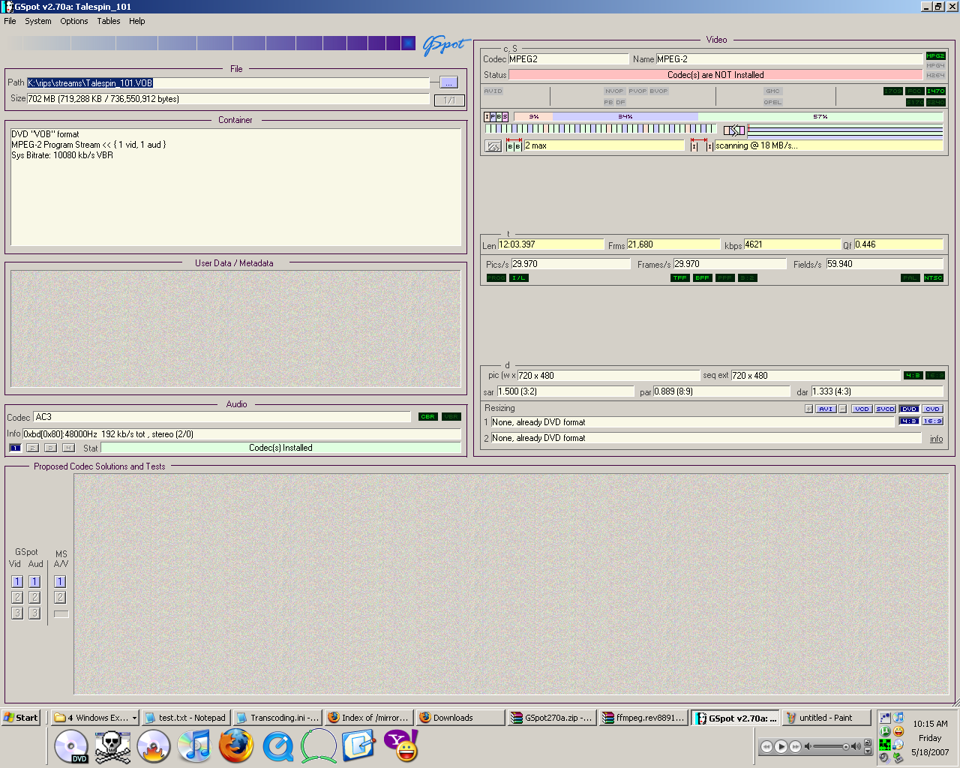Click GSpot Aud solution button 1
This screenshot has width=960, height=768.
pos(34,581)
